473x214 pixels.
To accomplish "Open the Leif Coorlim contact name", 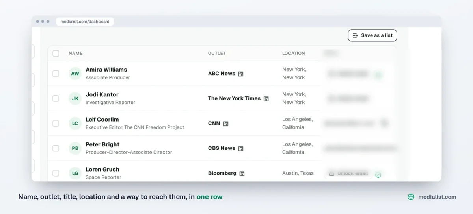I will (x=102, y=120).
